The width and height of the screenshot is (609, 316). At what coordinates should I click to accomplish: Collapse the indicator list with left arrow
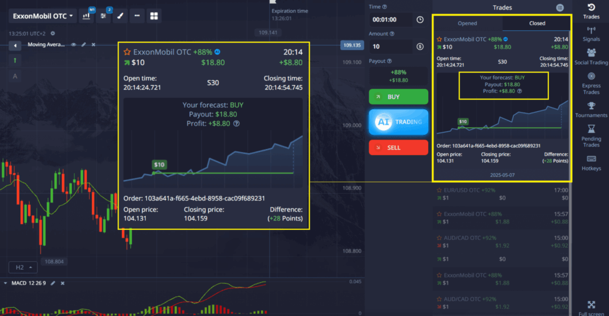tap(15, 46)
